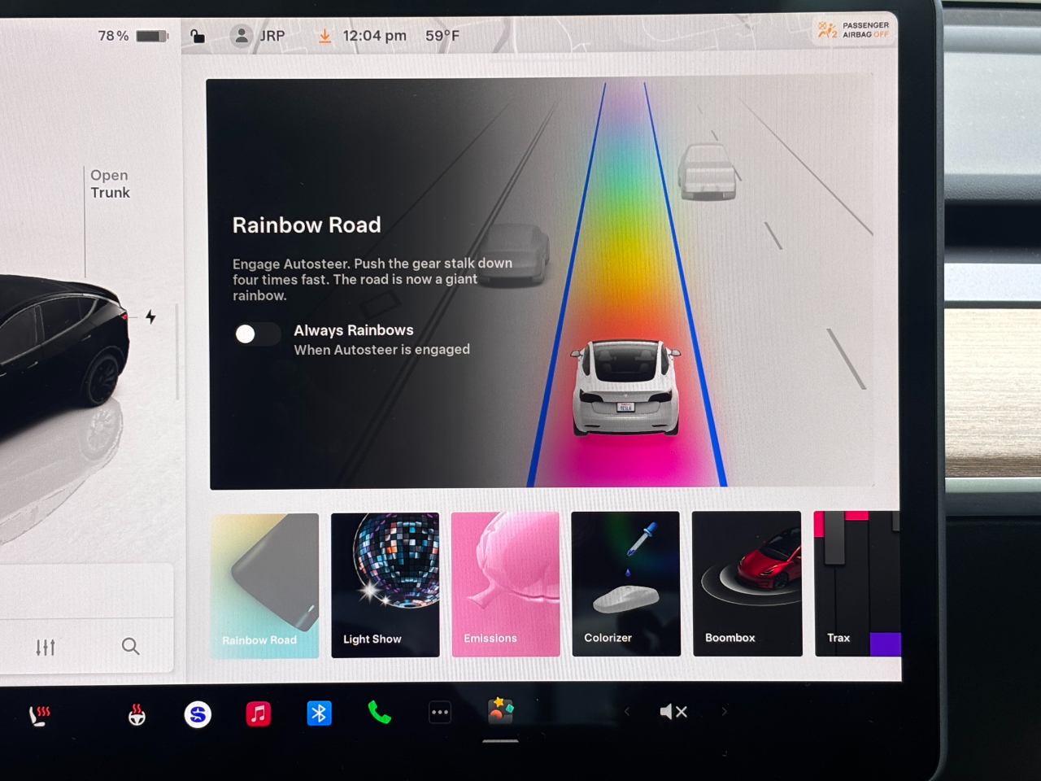The width and height of the screenshot is (1041, 781).
Task: Open the blue S app in dock
Action: 198,714
